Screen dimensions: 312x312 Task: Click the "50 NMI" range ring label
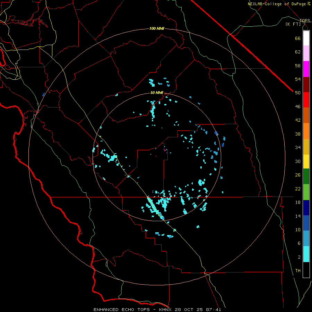[157, 93]
